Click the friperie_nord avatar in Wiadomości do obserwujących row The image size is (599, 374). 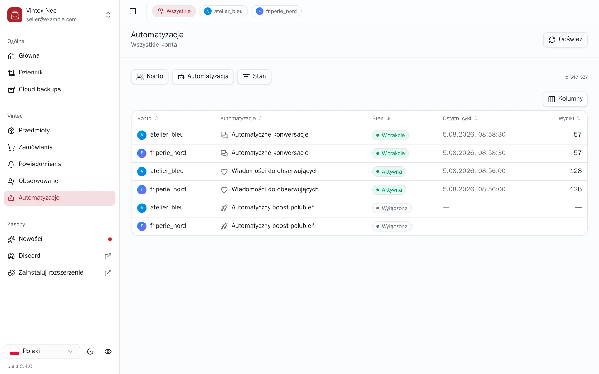pyautogui.click(x=142, y=189)
